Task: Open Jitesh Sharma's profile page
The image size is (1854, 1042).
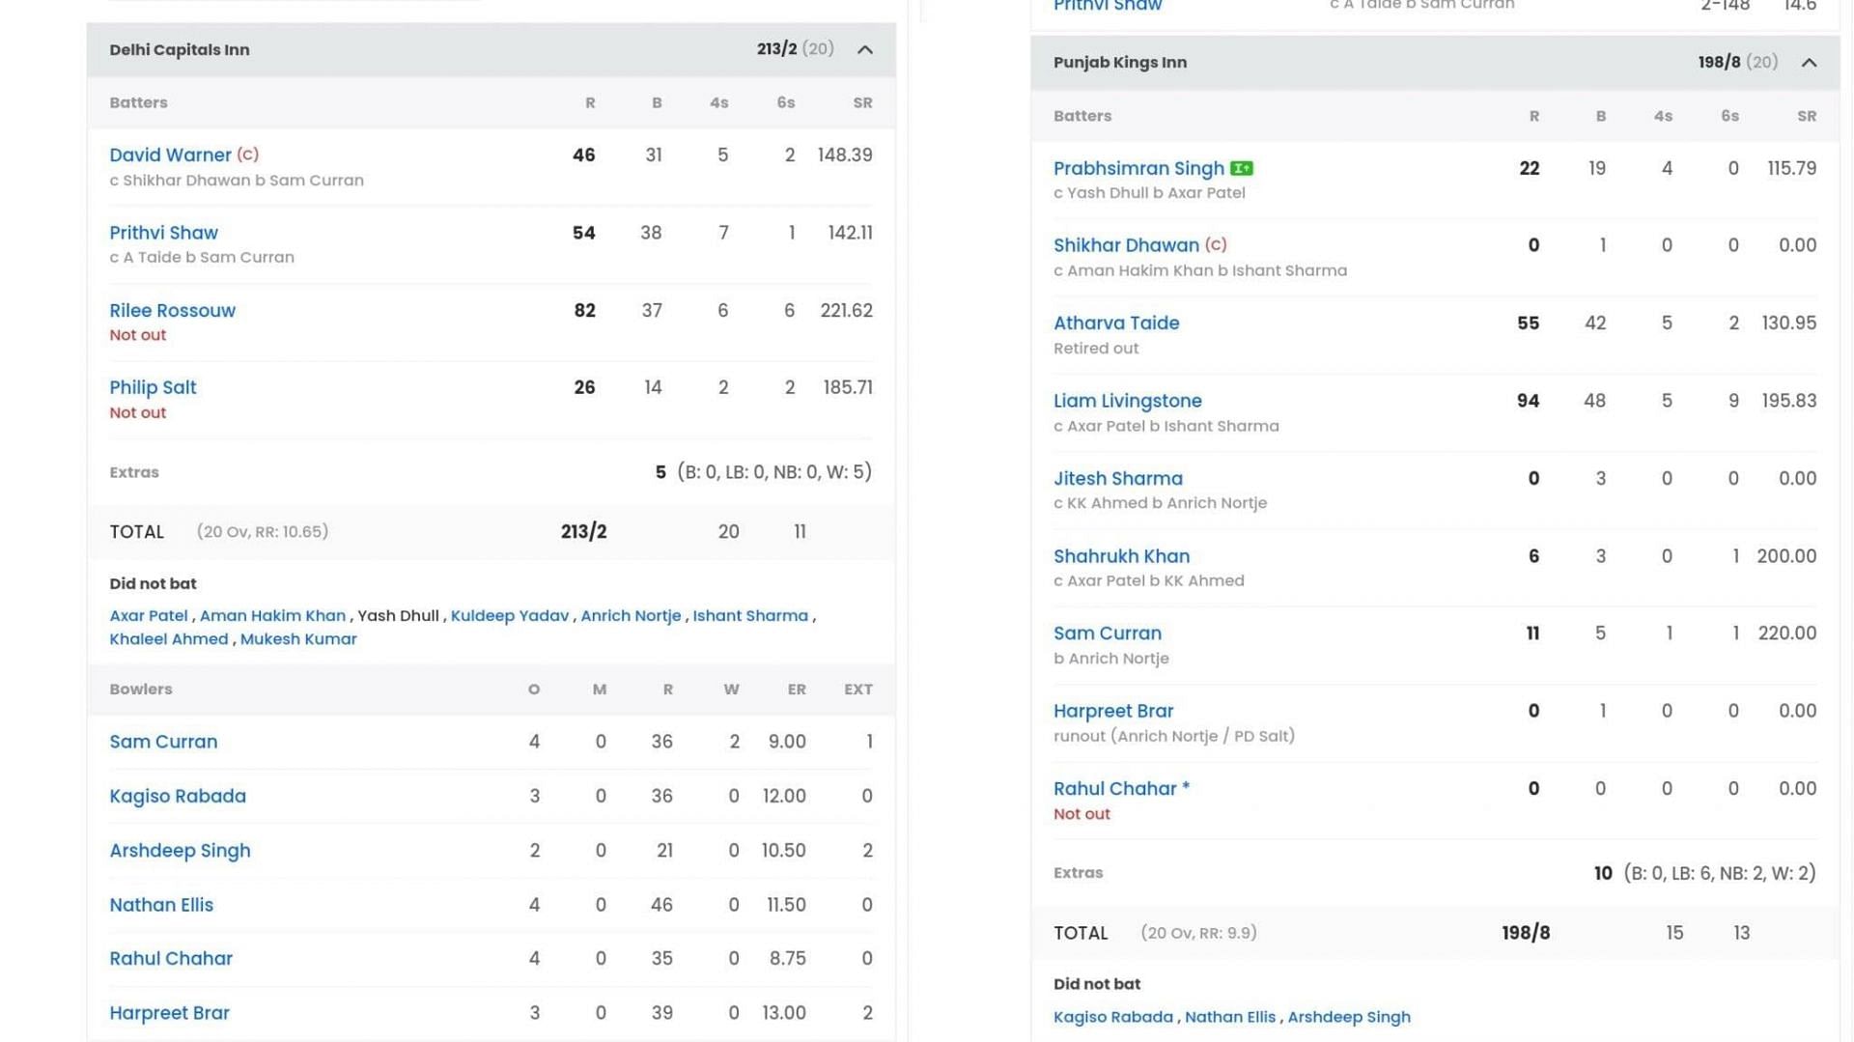Action: click(1117, 479)
